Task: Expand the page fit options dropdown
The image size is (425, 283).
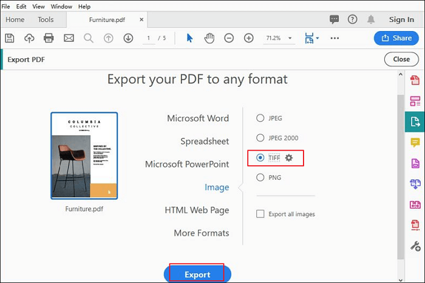Action: (318, 38)
